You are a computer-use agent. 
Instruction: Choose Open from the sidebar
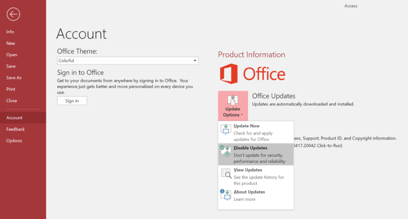click(12, 55)
